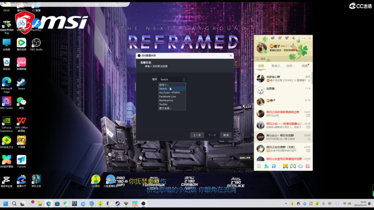374x210 pixels.
Task: Click the QQ profile avatar
Action: [262, 48]
